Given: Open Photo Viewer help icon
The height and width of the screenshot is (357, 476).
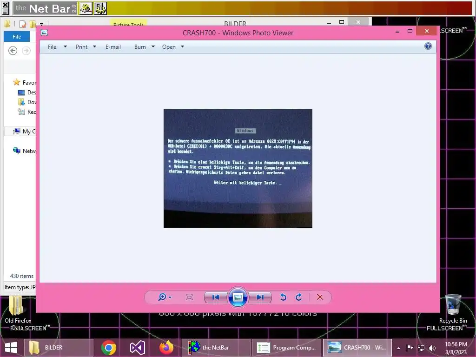Looking at the screenshot, I should click(x=428, y=46).
